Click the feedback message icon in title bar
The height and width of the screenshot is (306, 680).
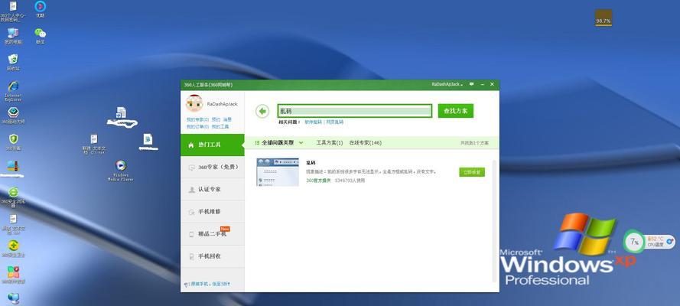click(x=471, y=84)
